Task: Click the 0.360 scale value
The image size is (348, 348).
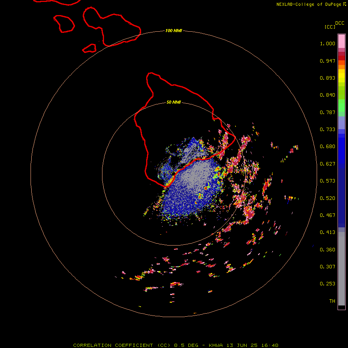Action: (328, 250)
